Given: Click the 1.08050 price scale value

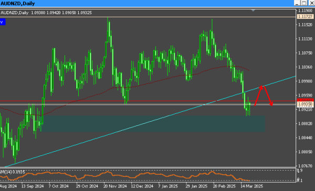Looking at the screenshot, I should (x=306, y=152).
